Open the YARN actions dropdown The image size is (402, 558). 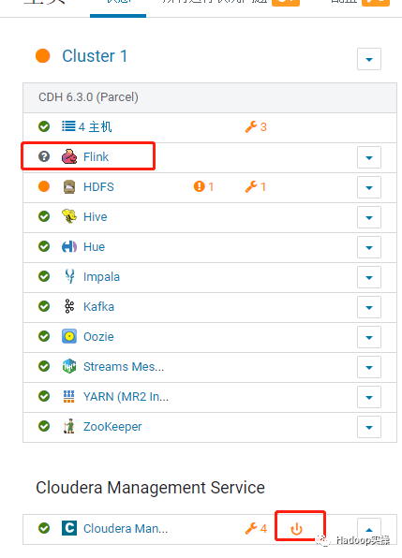coord(369,397)
